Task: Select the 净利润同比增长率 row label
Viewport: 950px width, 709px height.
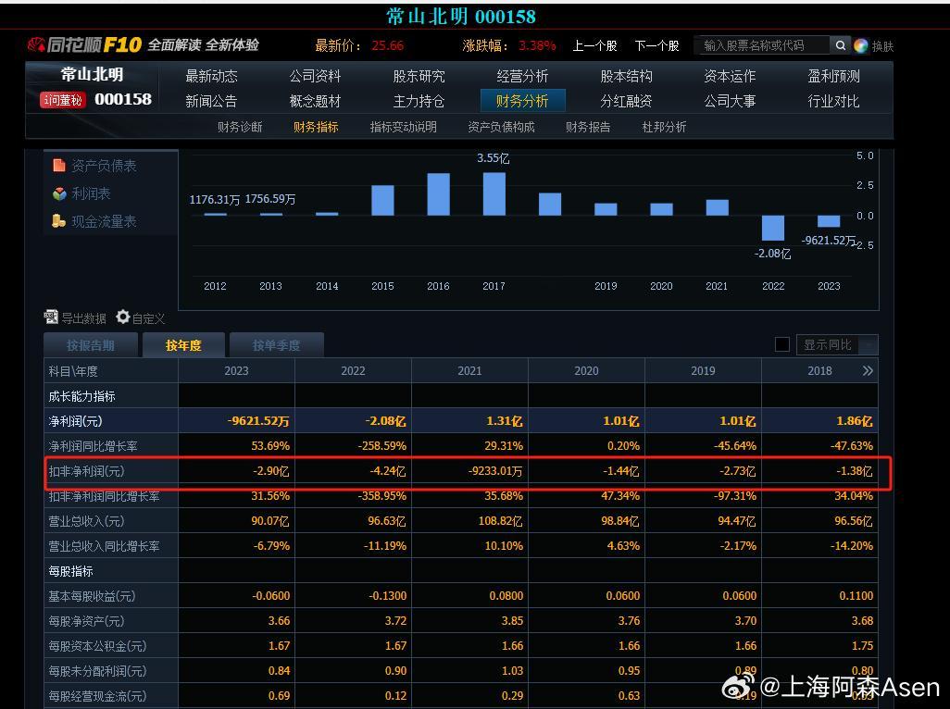Action: [x=93, y=446]
